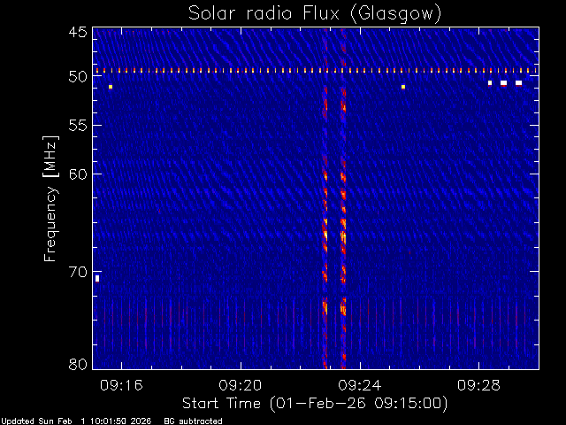Viewport: 566px width, 425px height.
Task: Click the '09:16' time tick label
Action: (x=121, y=385)
